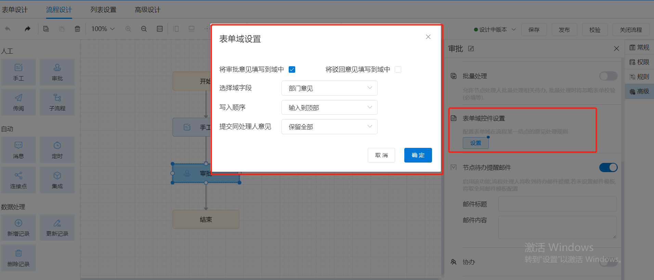Select the 删除记录 delete record tool
This screenshot has height=280, width=654.
[18, 258]
